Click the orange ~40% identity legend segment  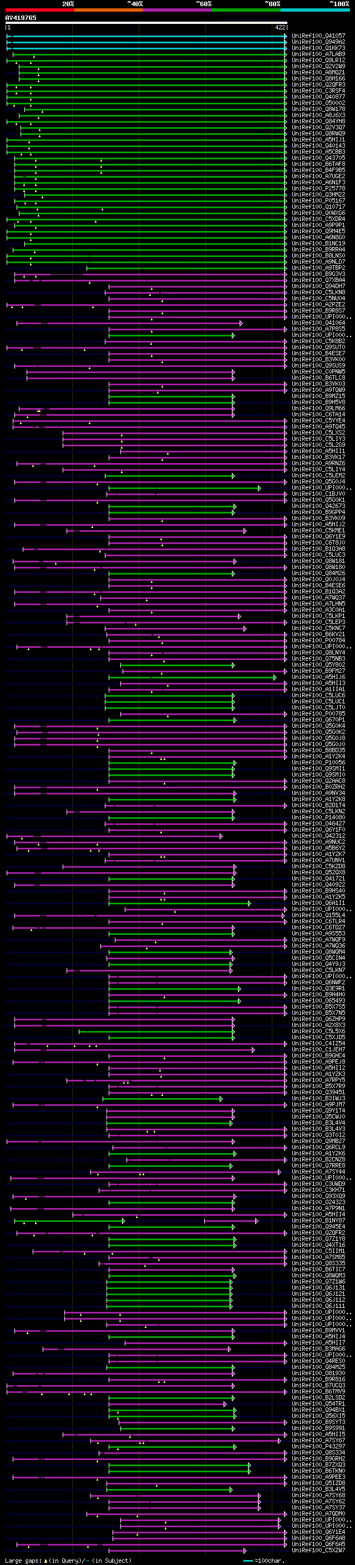coord(109,10)
